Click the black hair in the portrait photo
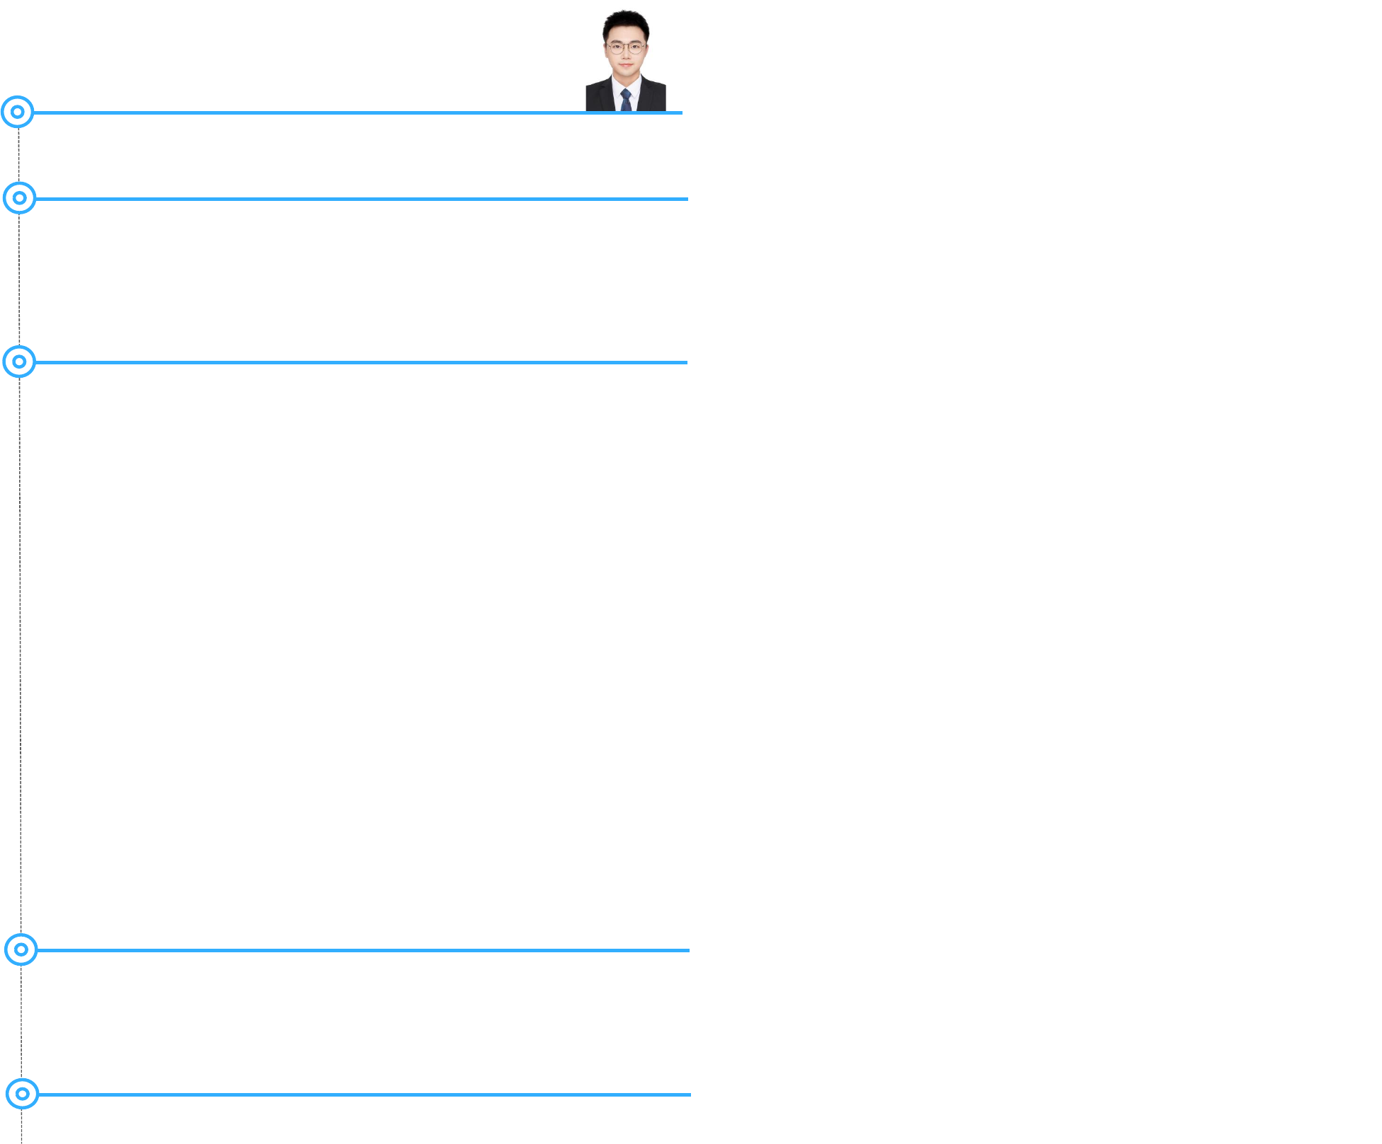Screen dimensions: 1382x1144 click(x=626, y=25)
